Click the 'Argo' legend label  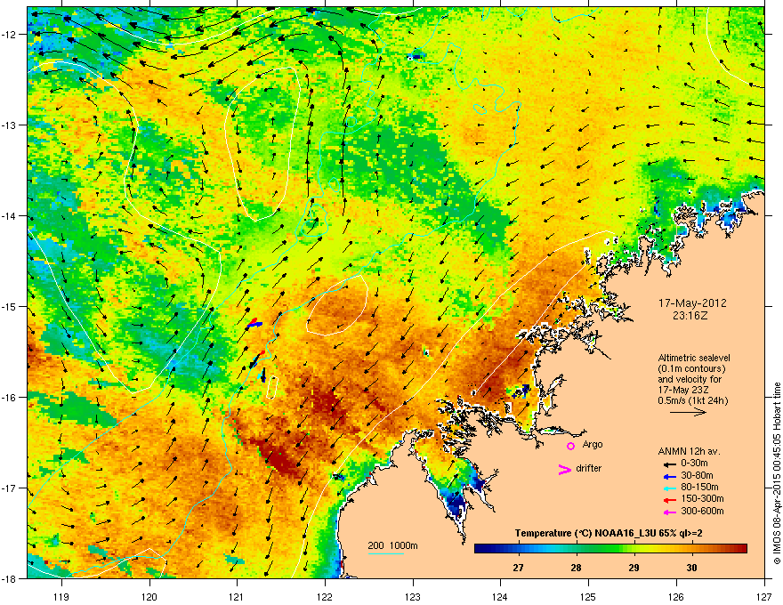tap(593, 444)
